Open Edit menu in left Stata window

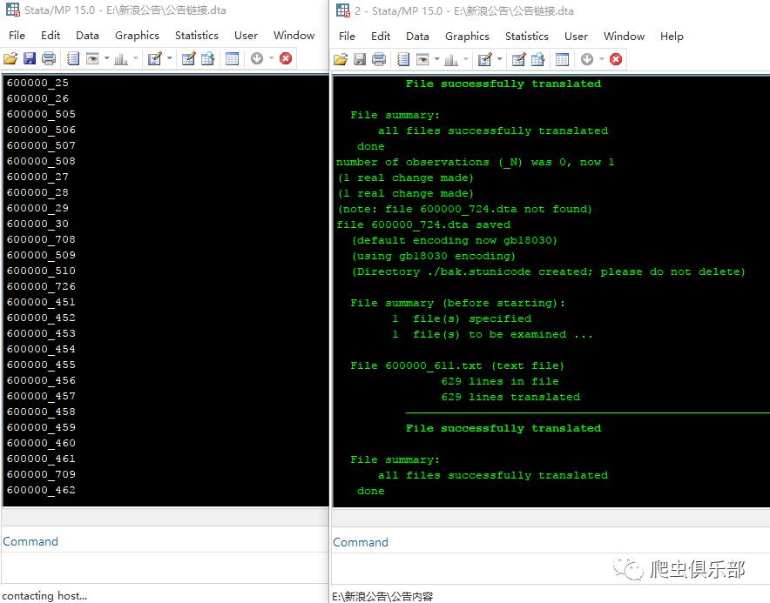coord(51,36)
